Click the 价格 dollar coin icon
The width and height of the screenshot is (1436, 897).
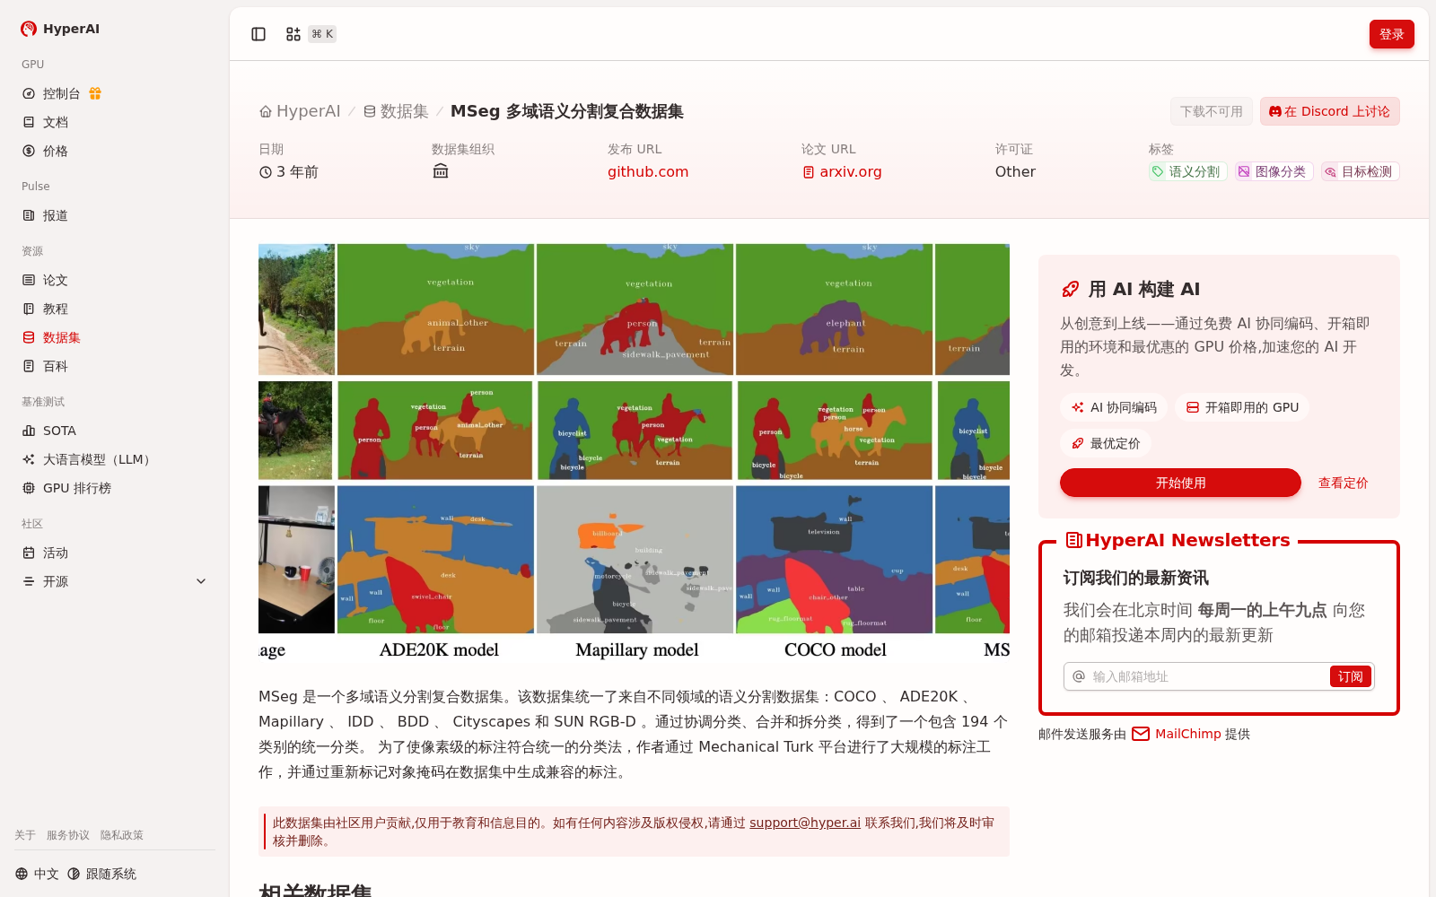pos(29,151)
